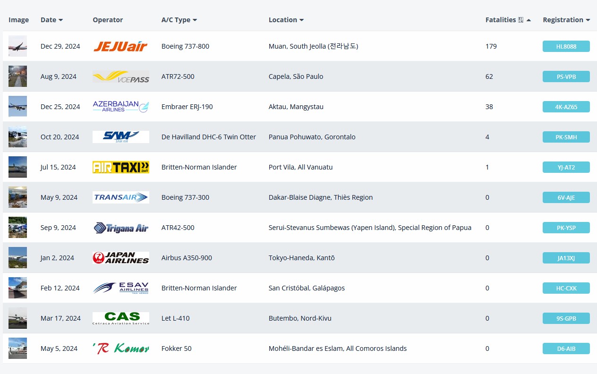Click the sort arrow next to Date

(60, 20)
